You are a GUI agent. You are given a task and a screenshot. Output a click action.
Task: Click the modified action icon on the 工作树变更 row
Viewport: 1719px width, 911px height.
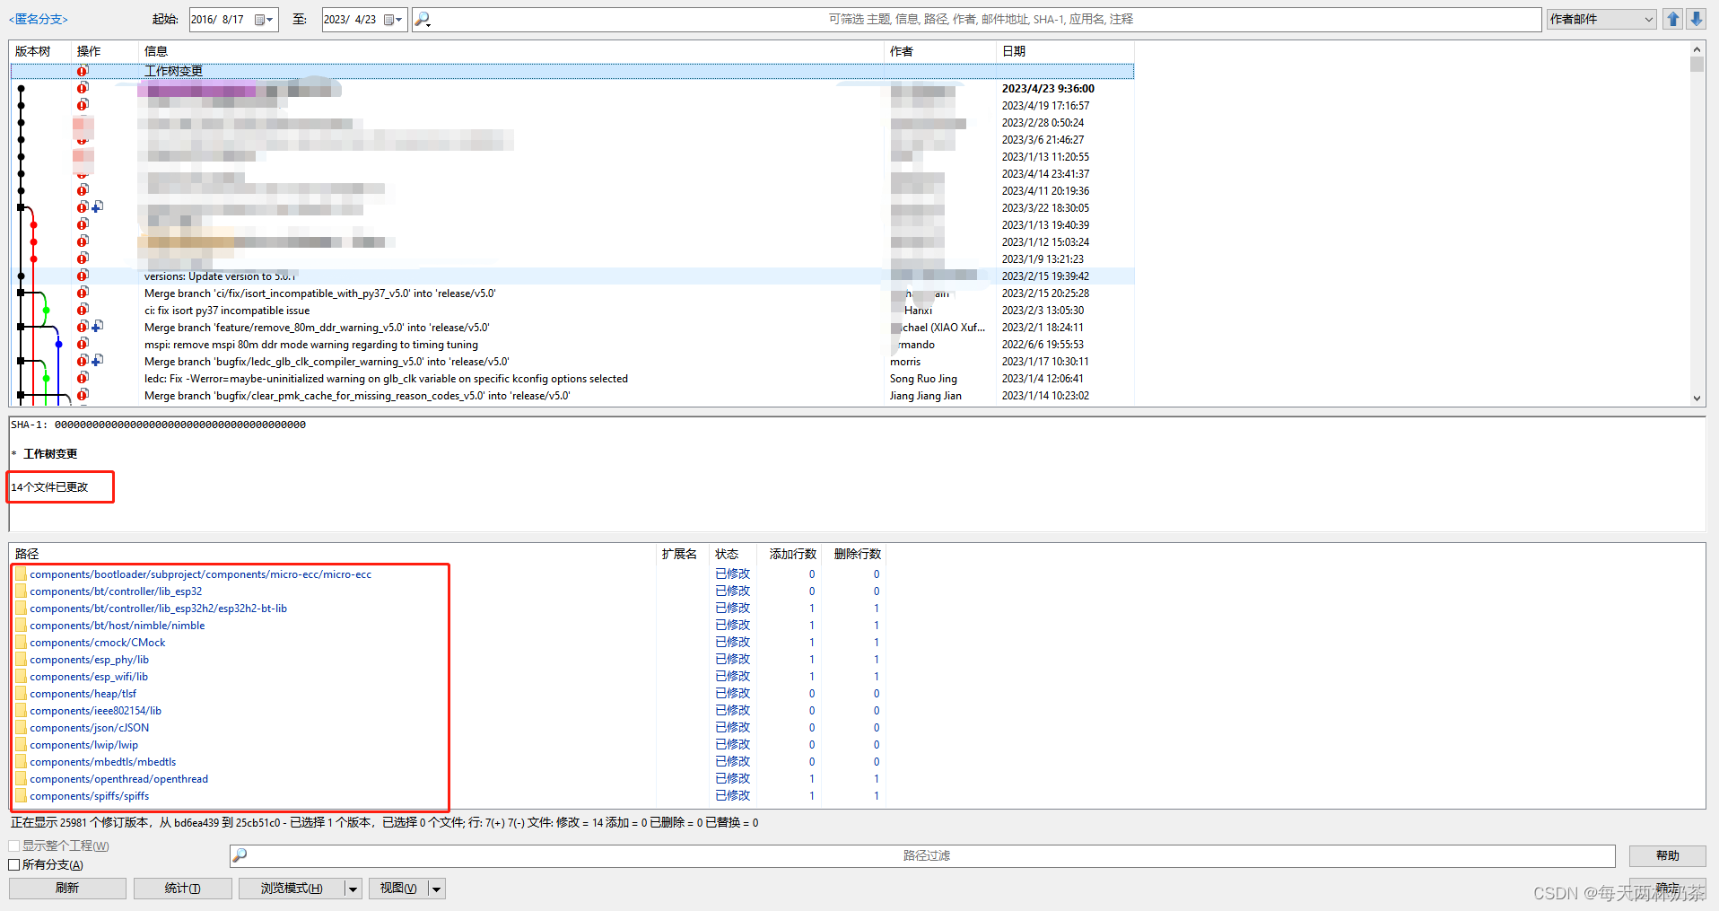click(x=83, y=71)
